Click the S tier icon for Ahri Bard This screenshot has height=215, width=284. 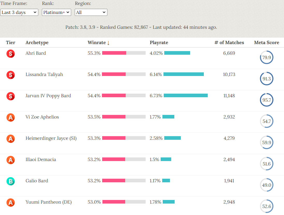pyautogui.click(x=11, y=54)
